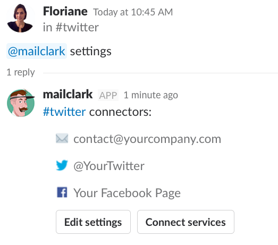The image size is (278, 245).
Task: Click the Connect services button
Action: 186,222
